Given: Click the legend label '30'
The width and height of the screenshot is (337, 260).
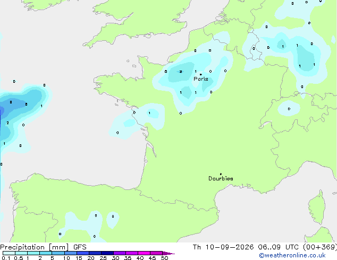Looking at the screenshot, I should click(115, 258).
